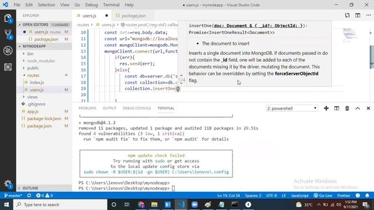Open errors and warnings count

point(44,195)
